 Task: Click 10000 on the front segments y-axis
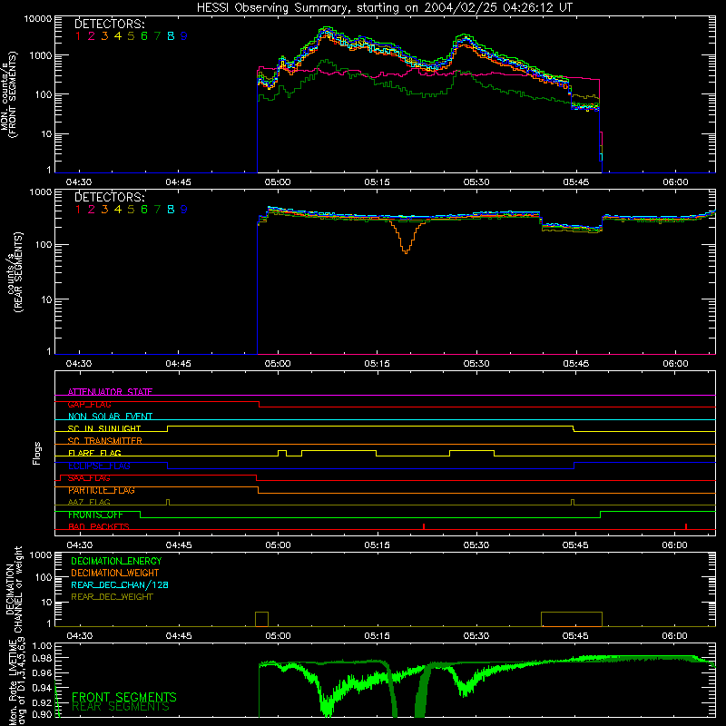pos(38,19)
